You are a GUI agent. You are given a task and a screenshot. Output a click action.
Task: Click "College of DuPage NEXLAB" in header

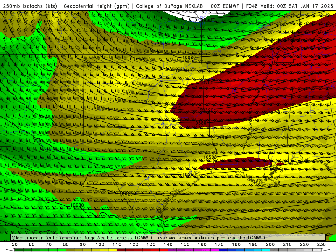[170, 6]
